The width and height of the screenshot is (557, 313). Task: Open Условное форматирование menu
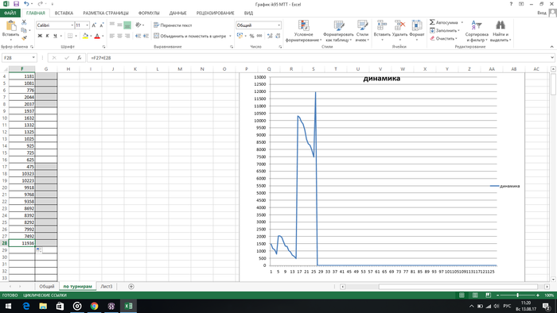303,30
